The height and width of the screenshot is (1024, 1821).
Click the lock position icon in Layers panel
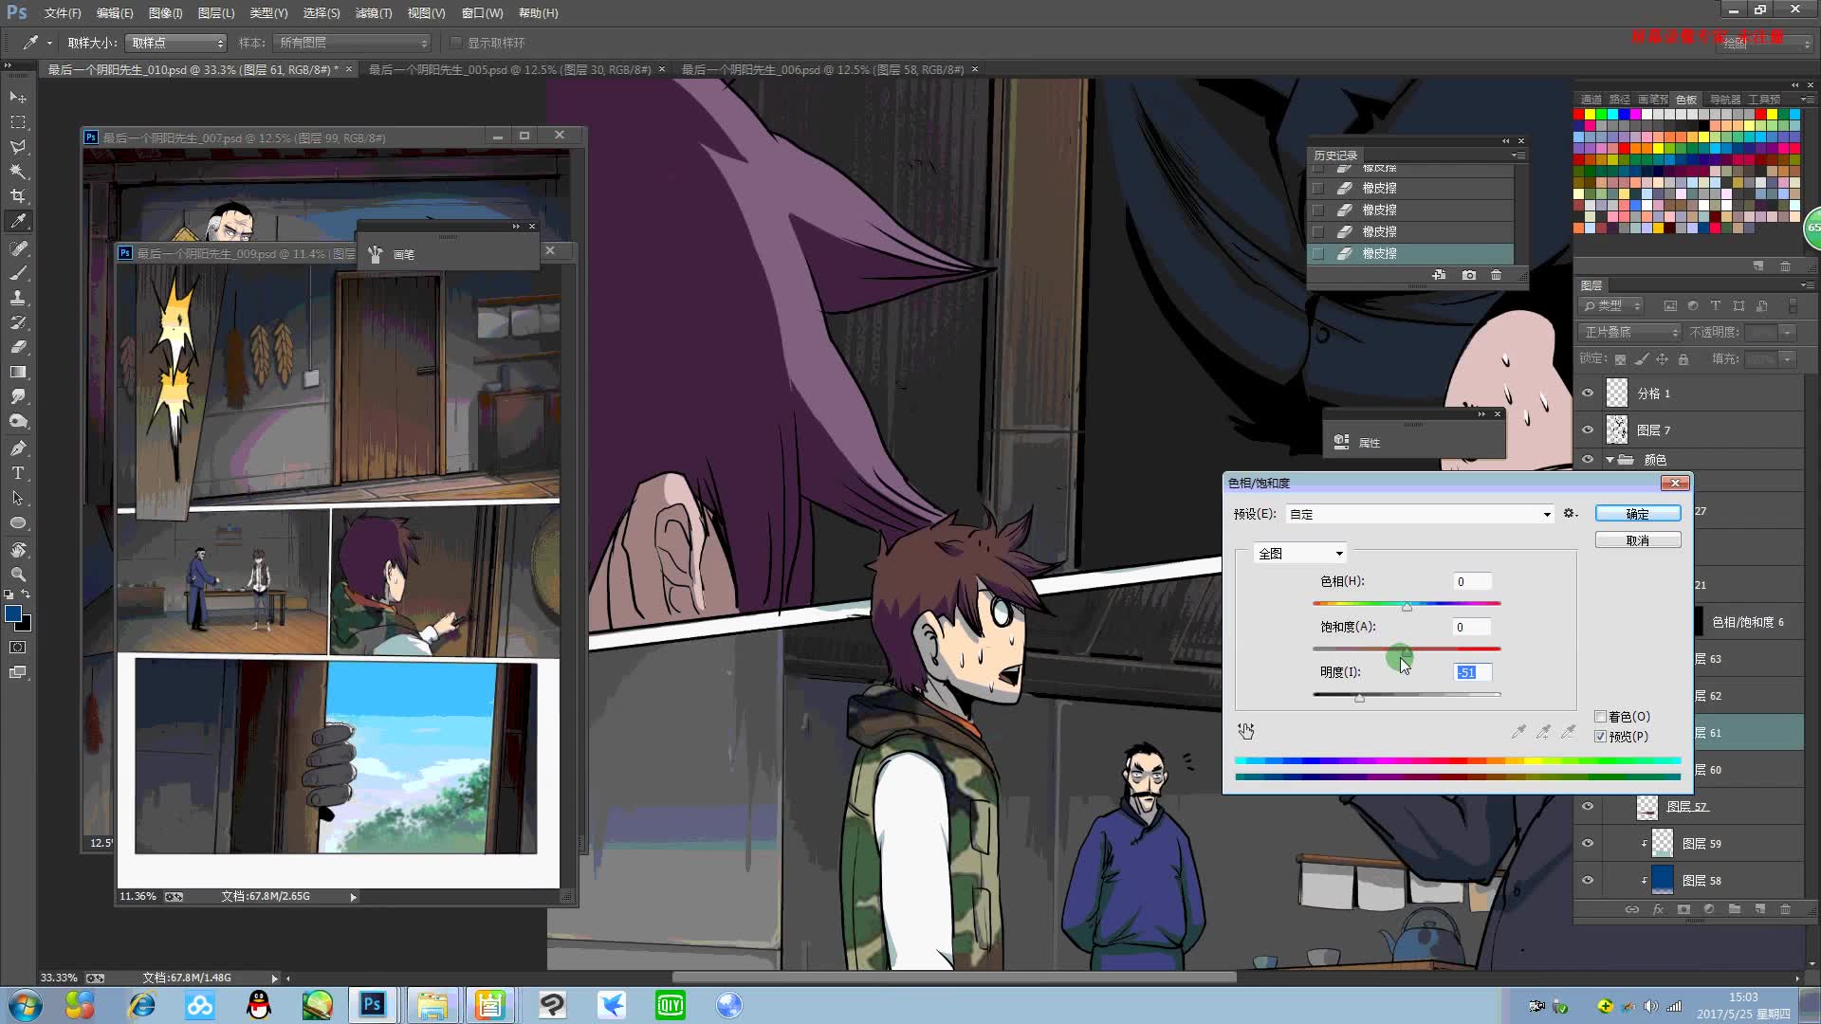coord(1662,359)
